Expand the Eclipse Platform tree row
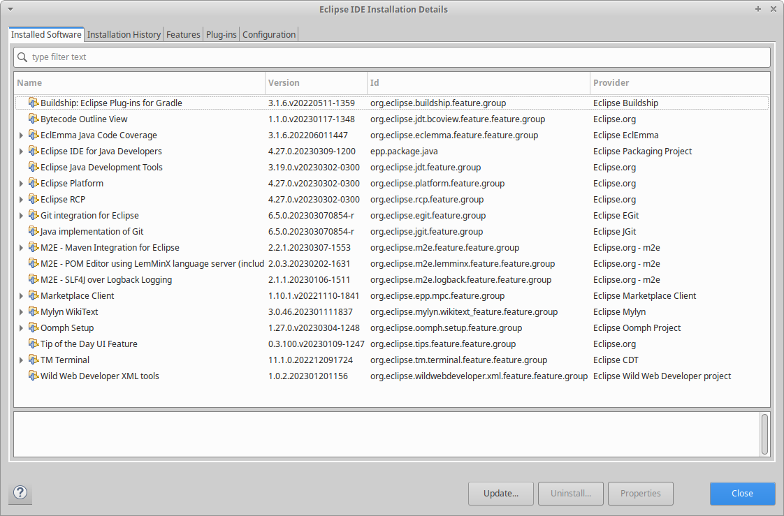Image resolution: width=784 pixels, height=516 pixels. (x=21, y=184)
